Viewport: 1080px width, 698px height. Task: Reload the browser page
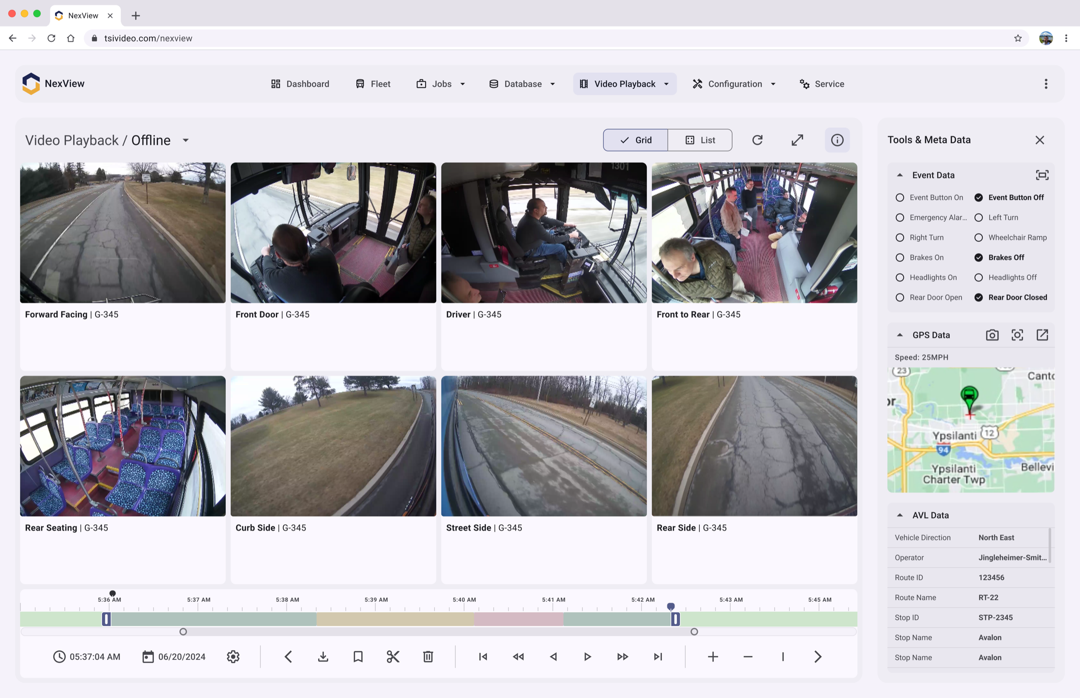pyautogui.click(x=51, y=38)
